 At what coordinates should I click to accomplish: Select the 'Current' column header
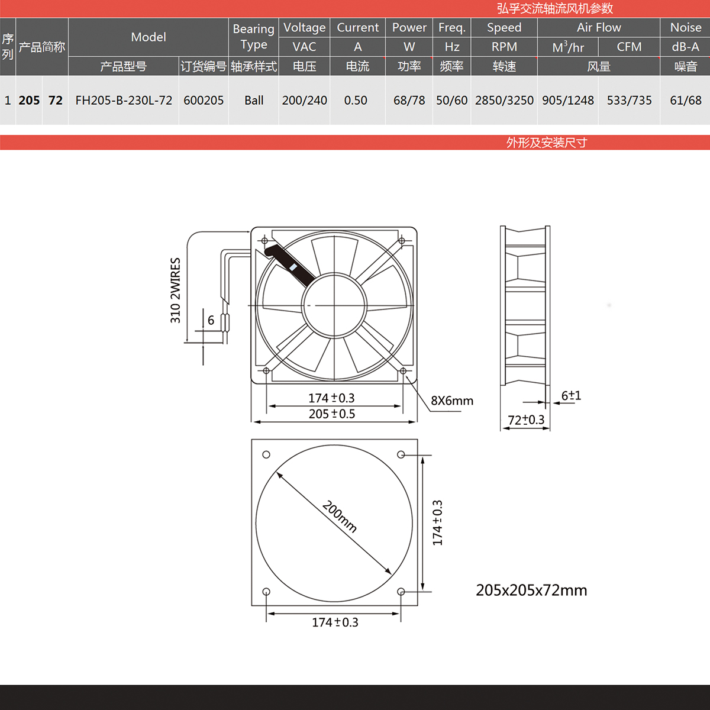358,27
